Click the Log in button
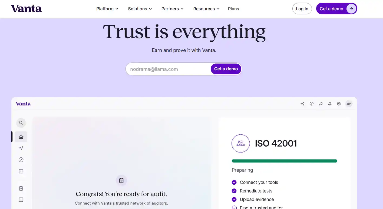This screenshot has width=383, height=209. click(x=302, y=9)
